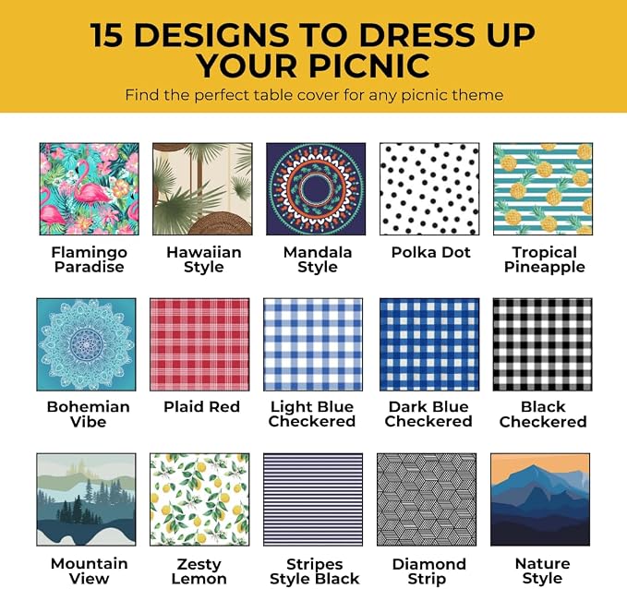The width and height of the screenshot is (627, 589).
Task: Choose the Nature Style mountain design
Action: point(540,499)
